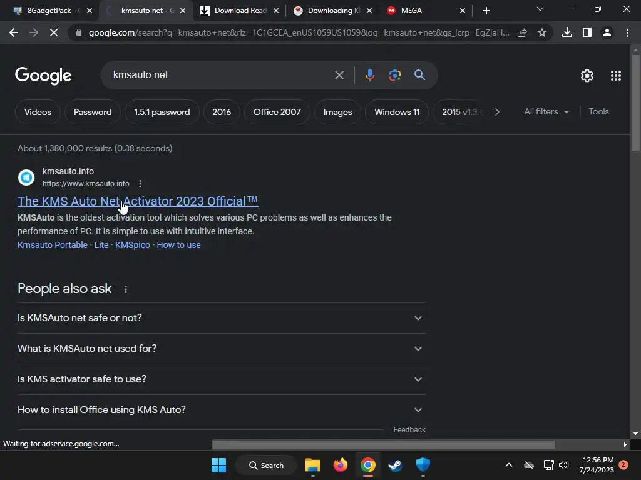This screenshot has width=641, height=480.
Task: Switch to the Downloading tab
Action: [334, 11]
